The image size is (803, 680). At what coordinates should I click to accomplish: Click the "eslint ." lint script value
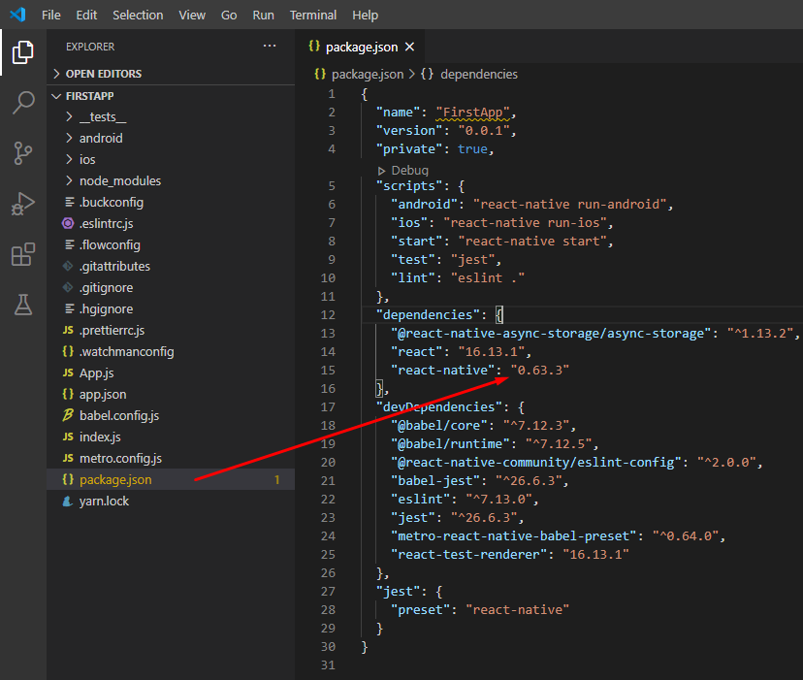click(x=488, y=277)
